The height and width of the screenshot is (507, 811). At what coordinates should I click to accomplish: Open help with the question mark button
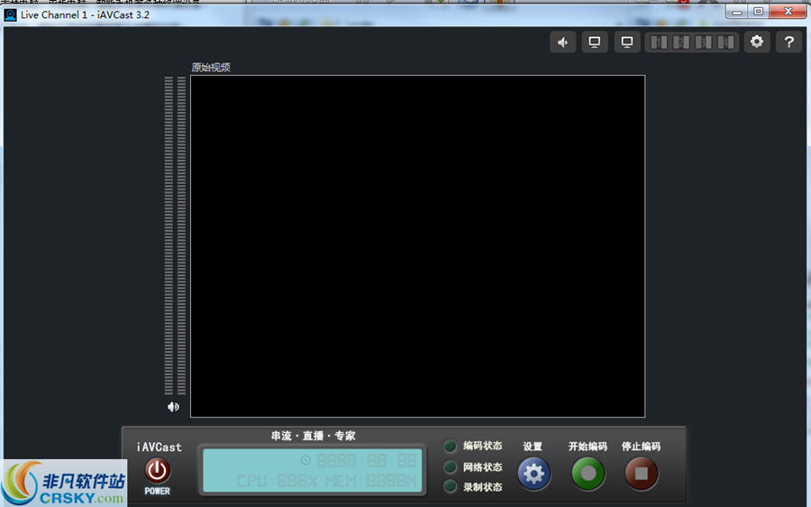click(x=788, y=41)
